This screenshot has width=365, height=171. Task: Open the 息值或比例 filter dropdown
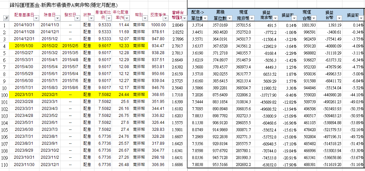coord(109,18)
